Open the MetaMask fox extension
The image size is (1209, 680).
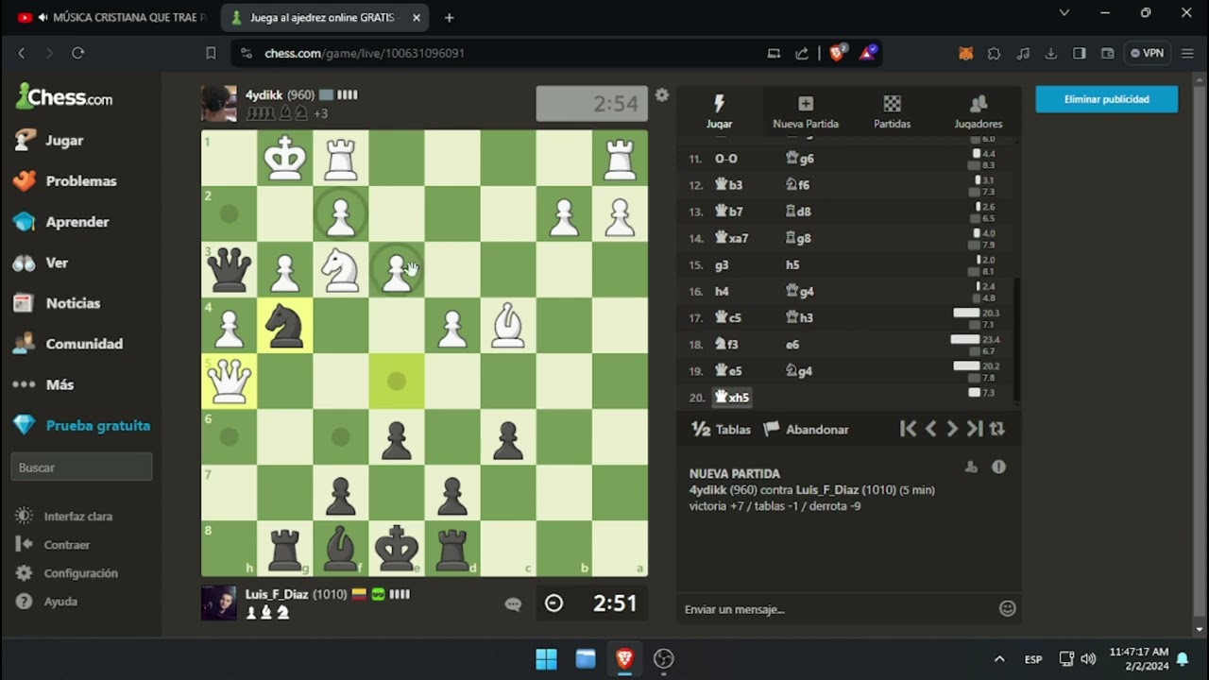[965, 53]
